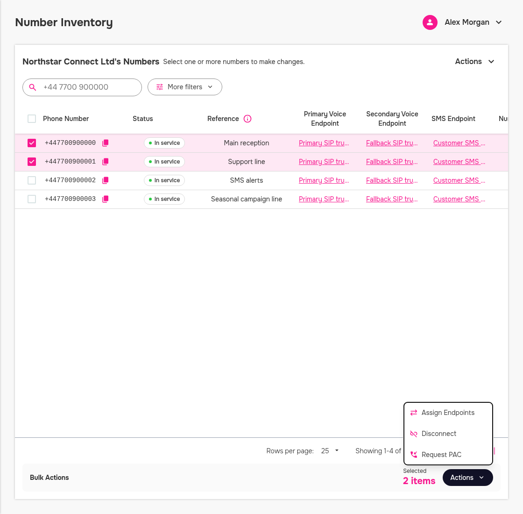Open Customer SMS link for Main reception

tap(459, 143)
